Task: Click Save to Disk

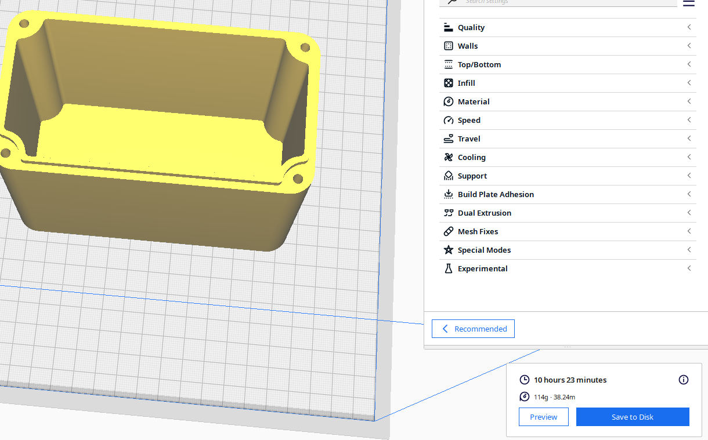Action: click(x=633, y=417)
